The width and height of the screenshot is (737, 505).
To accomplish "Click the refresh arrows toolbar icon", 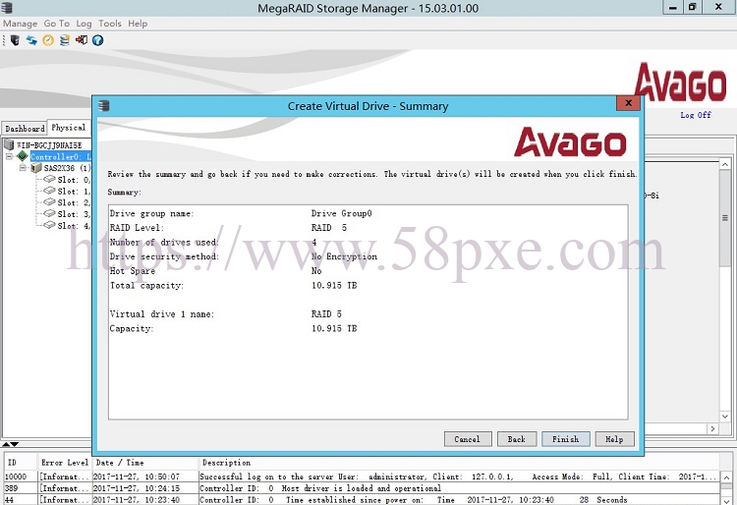I will pos(31,40).
